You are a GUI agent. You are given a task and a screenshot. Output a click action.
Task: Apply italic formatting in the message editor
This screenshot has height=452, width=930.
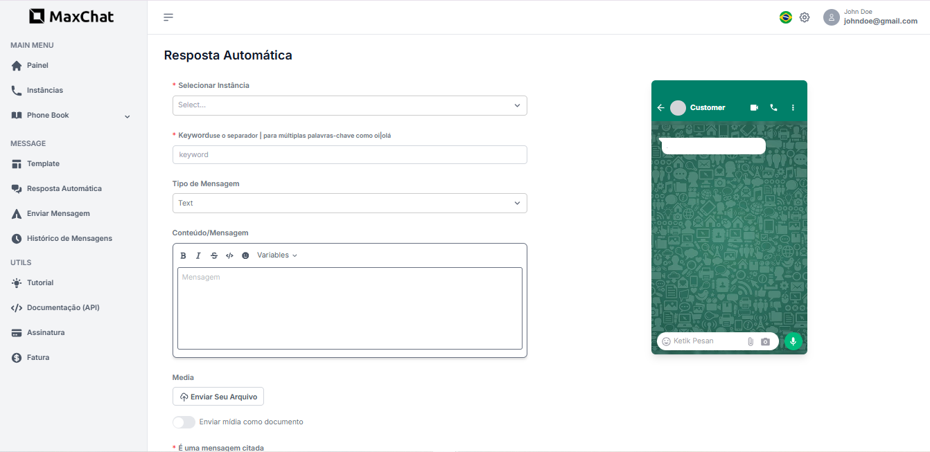(198, 255)
